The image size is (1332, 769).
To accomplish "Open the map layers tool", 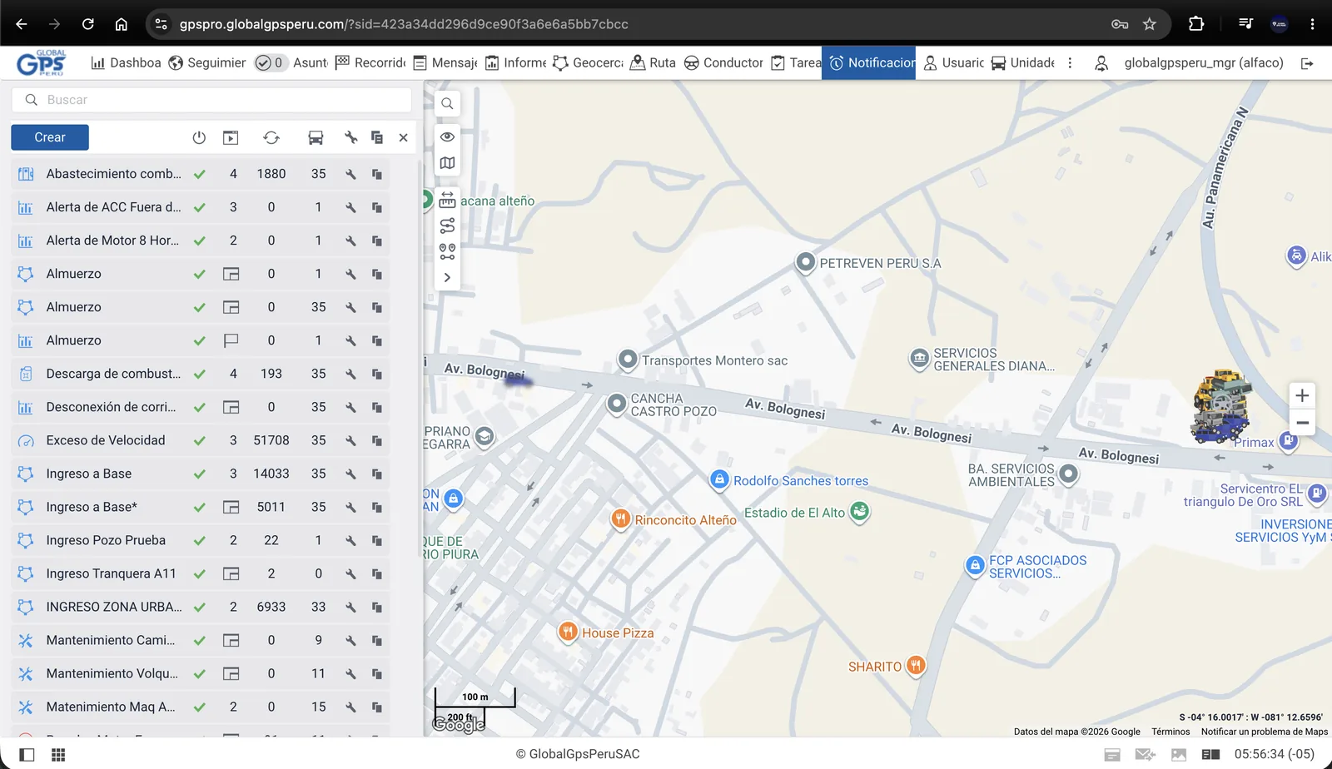I will [447, 163].
